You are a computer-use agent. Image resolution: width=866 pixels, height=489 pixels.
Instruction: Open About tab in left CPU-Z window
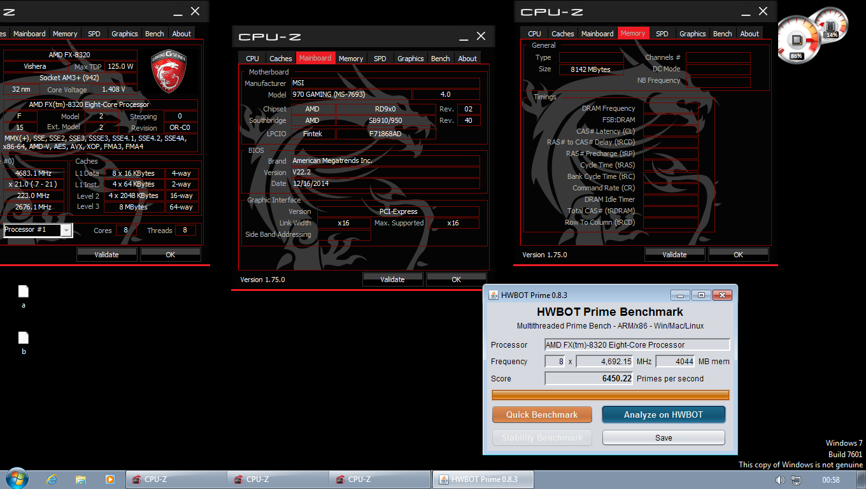pyautogui.click(x=181, y=34)
